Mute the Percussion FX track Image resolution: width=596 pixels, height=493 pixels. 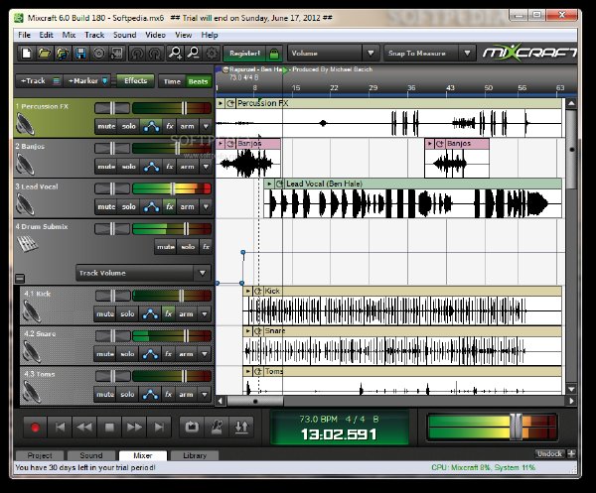tap(106, 126)
